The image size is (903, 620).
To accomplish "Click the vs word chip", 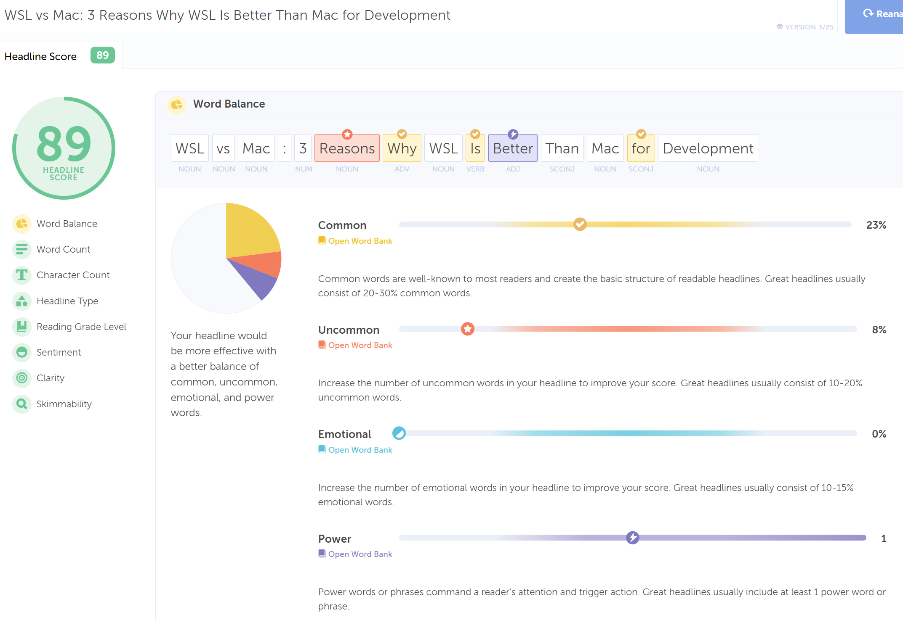I will coord(223,148).
